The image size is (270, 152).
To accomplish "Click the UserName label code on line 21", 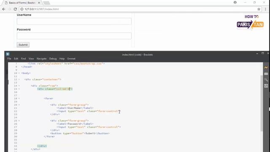I will point(75,108).
